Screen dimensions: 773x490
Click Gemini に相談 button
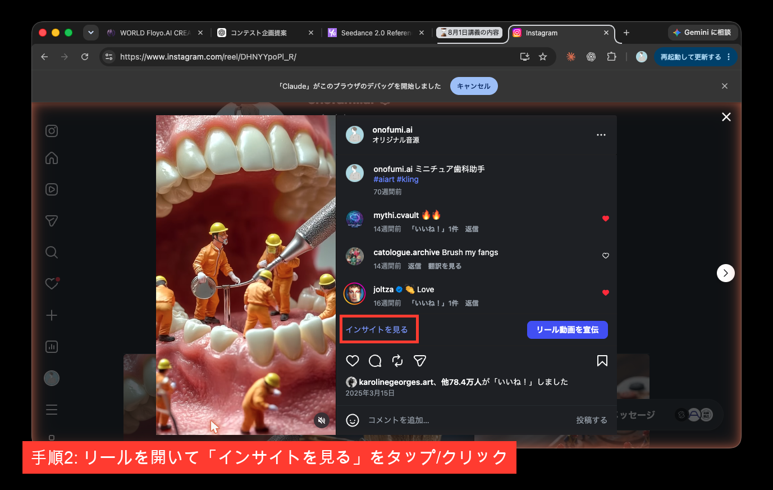pos(702,33)
